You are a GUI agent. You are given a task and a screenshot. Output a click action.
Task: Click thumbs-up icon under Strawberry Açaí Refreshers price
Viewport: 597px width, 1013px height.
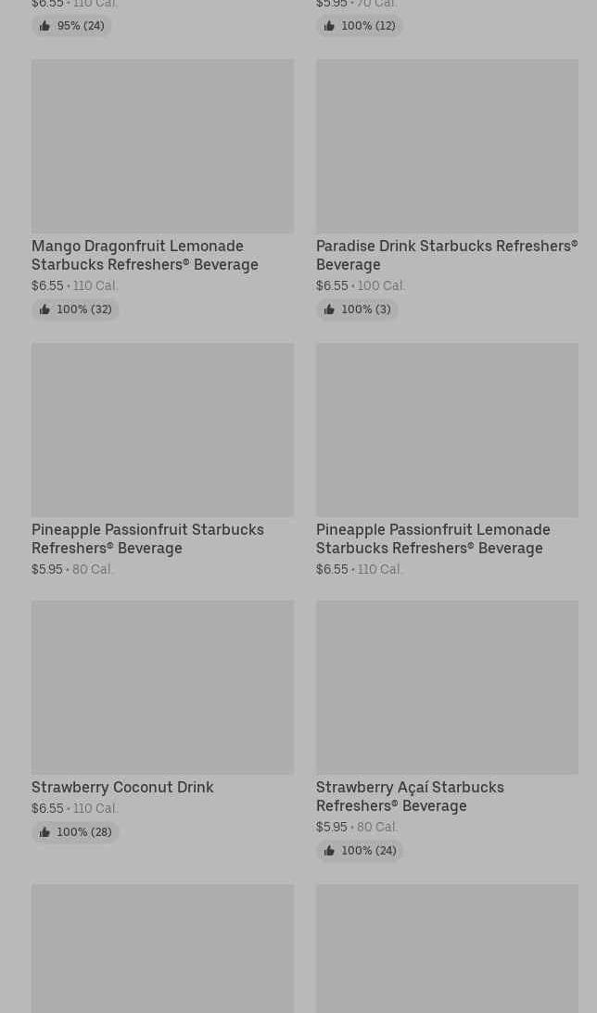pos(329,851)
